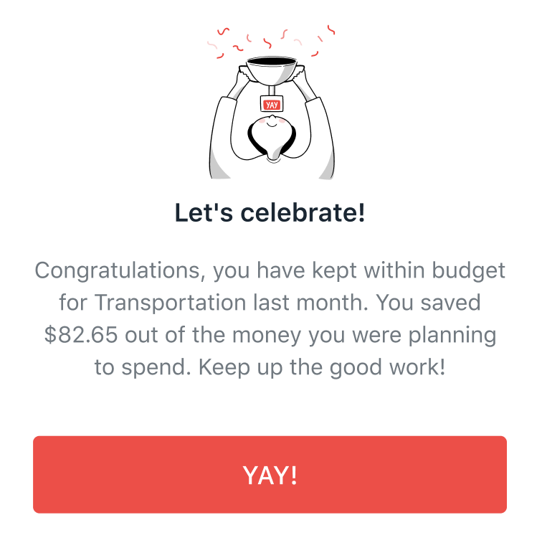
Task: Click the "Keep up the good work!" text
Action: coord(322,367)
